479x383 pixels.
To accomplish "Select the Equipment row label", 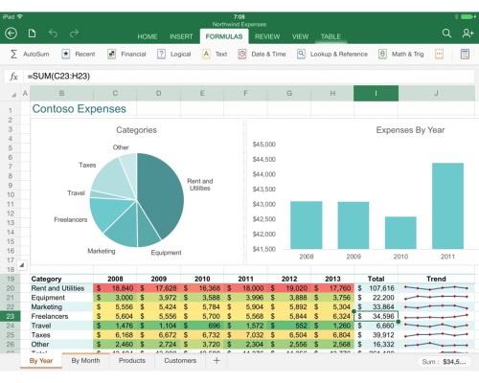I will coord(62,298).
